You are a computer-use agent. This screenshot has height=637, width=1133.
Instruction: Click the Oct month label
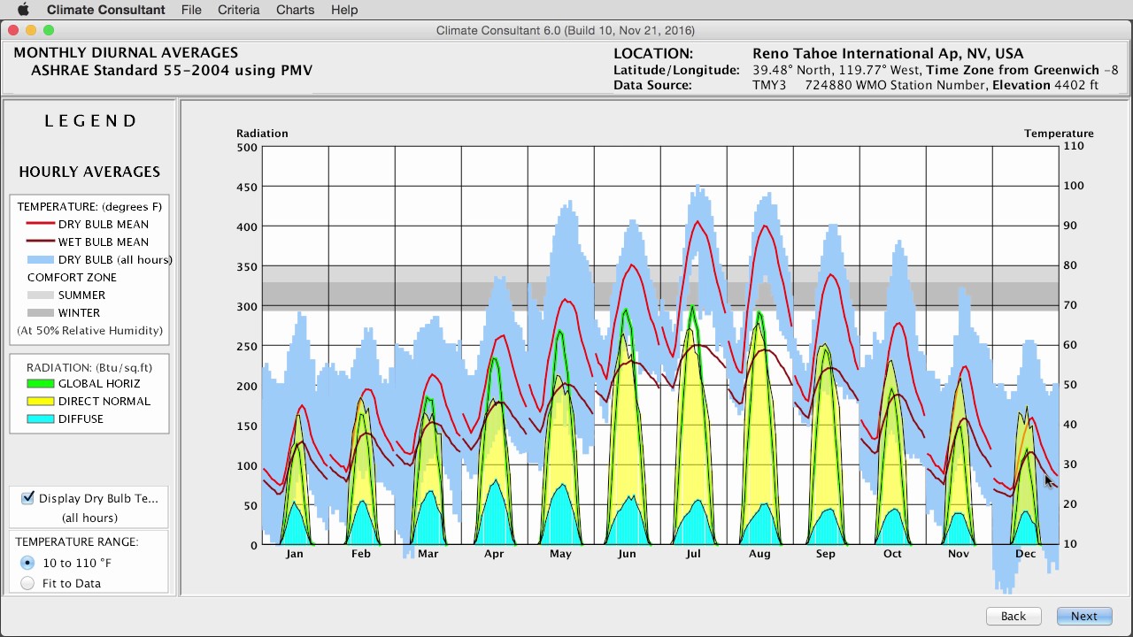pyautogui.click(x=892, y=554)
